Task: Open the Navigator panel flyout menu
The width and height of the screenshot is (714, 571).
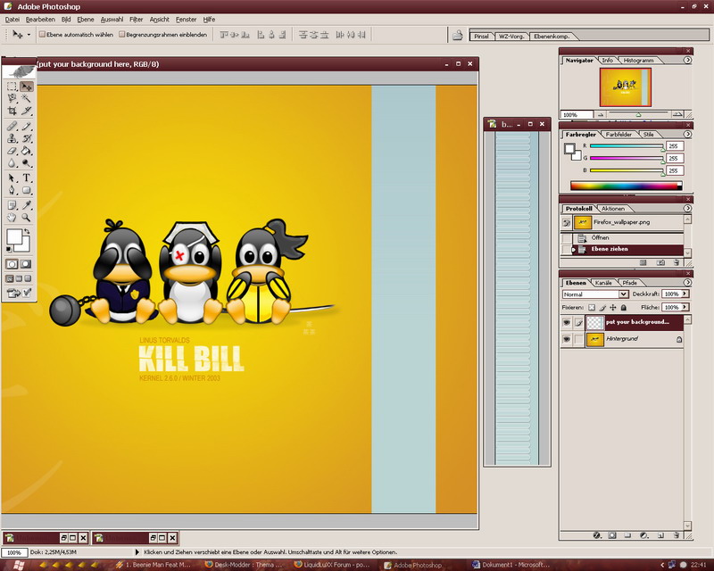Action: click(687, 60)
